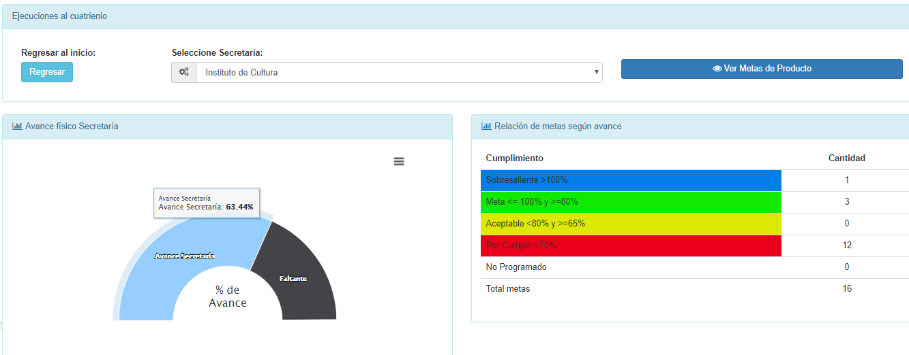Select the green Meta <= 100% row

click(x=631, y=202)
